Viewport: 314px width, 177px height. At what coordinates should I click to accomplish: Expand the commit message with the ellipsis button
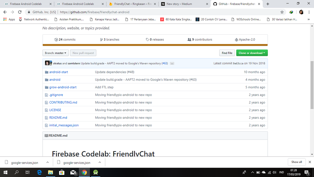coord(172,63)
